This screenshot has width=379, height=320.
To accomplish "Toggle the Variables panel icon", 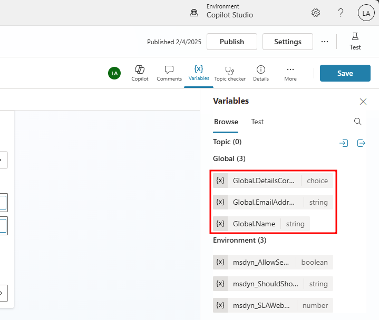I will (x=199, y=73).
